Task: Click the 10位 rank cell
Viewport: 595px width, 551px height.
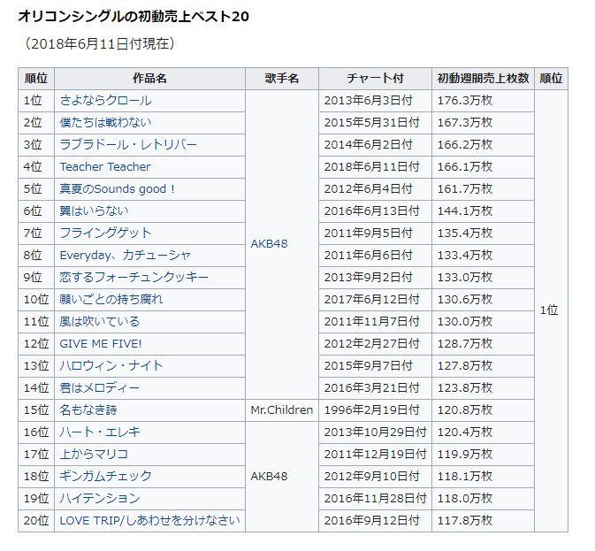Action: pos(36,299)
